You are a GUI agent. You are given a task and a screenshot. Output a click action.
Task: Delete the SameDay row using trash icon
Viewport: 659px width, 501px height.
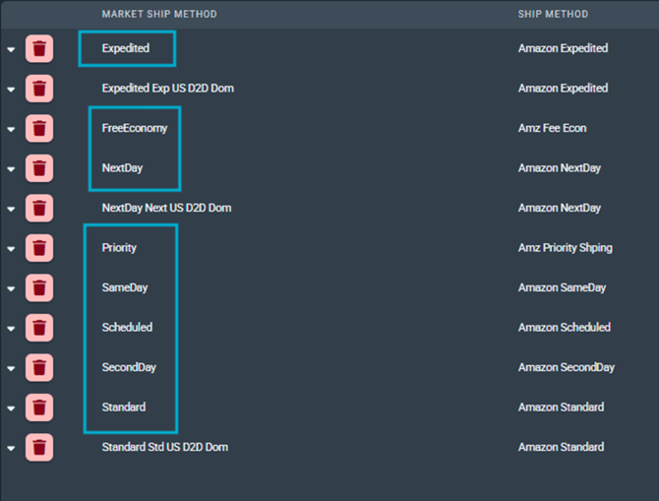(x=38, y=288)
